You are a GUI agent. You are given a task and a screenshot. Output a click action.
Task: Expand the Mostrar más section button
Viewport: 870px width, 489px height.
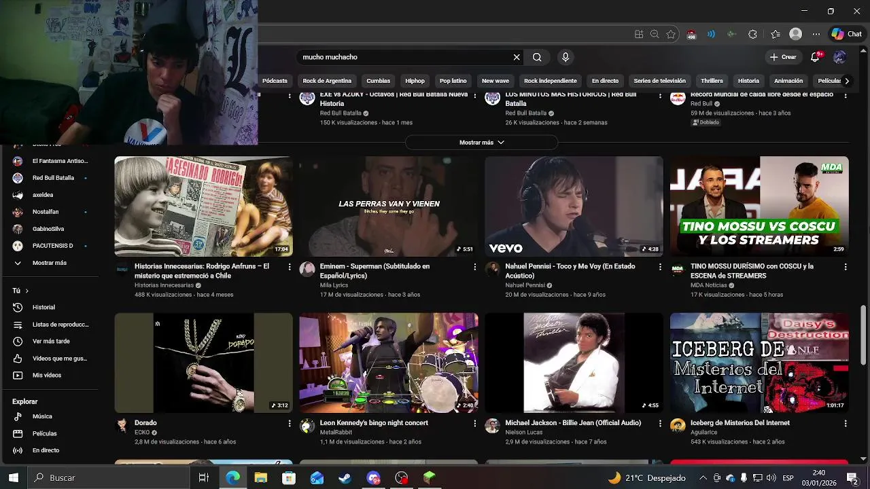(482, 143)
